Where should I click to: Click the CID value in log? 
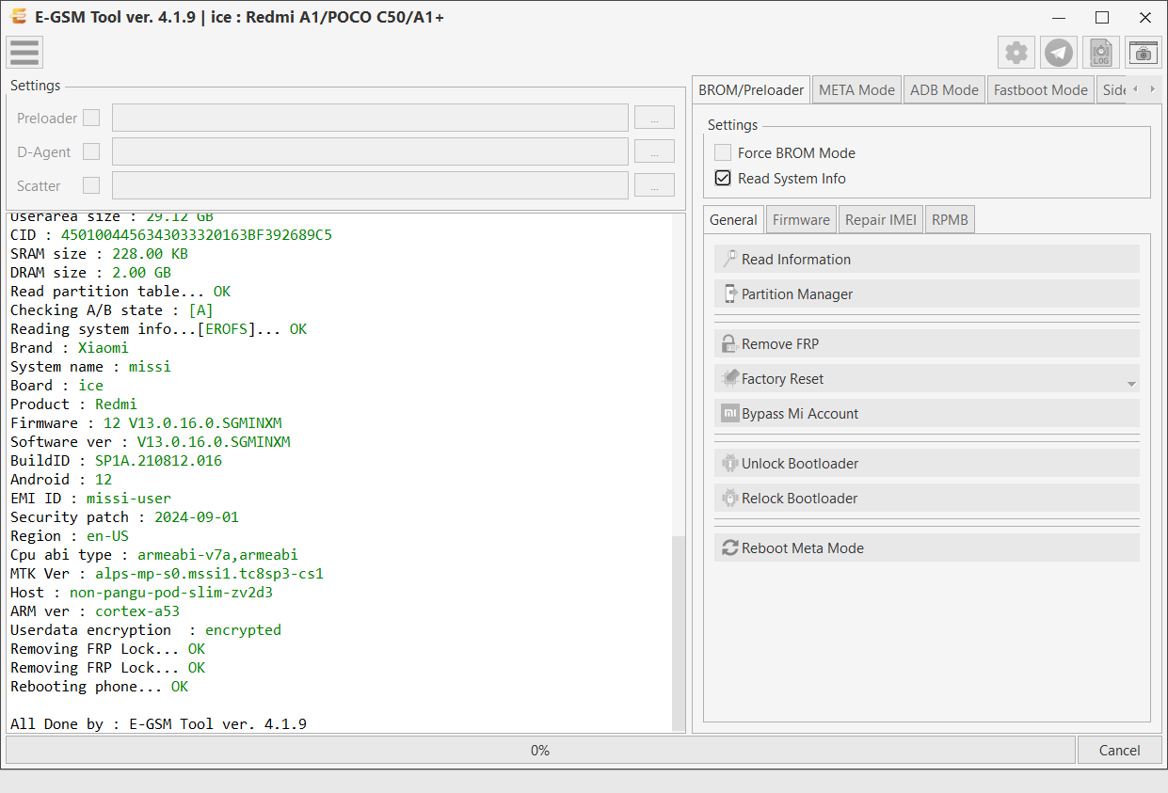click(197, 234)
